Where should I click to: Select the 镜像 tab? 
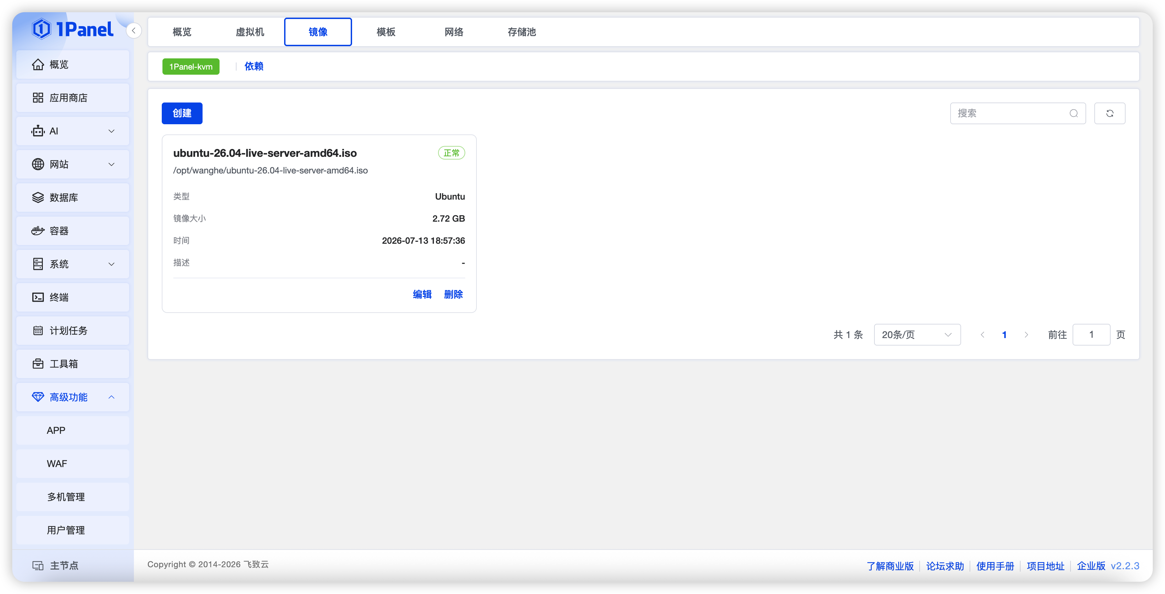(318, 32)
